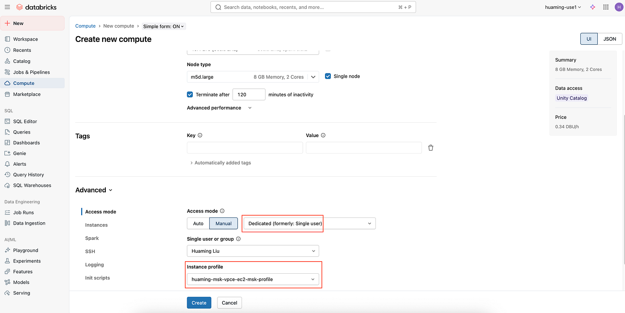The width and height of the screenshot is (625, 313).
Task: Follow the Compute breadcrumb link
Action: pos(85,26)
